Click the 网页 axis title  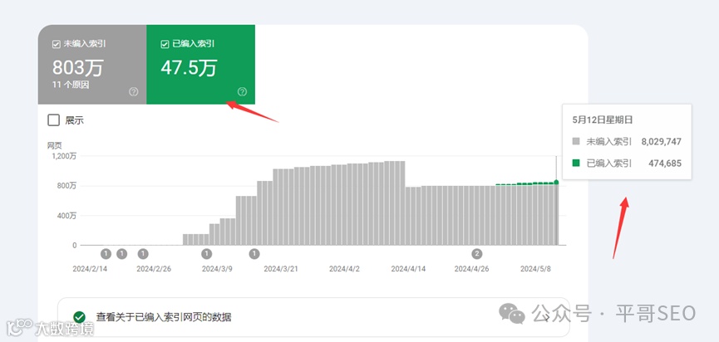[x=54, y=145]
